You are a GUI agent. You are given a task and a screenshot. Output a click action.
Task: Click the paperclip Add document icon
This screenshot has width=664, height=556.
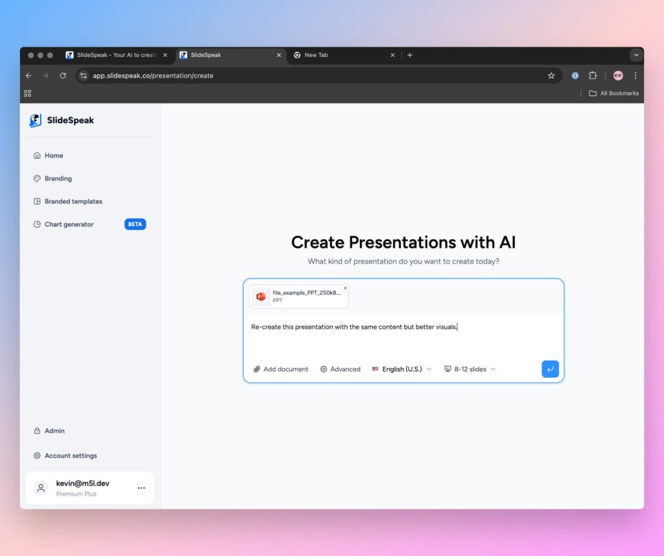[257, 369]
